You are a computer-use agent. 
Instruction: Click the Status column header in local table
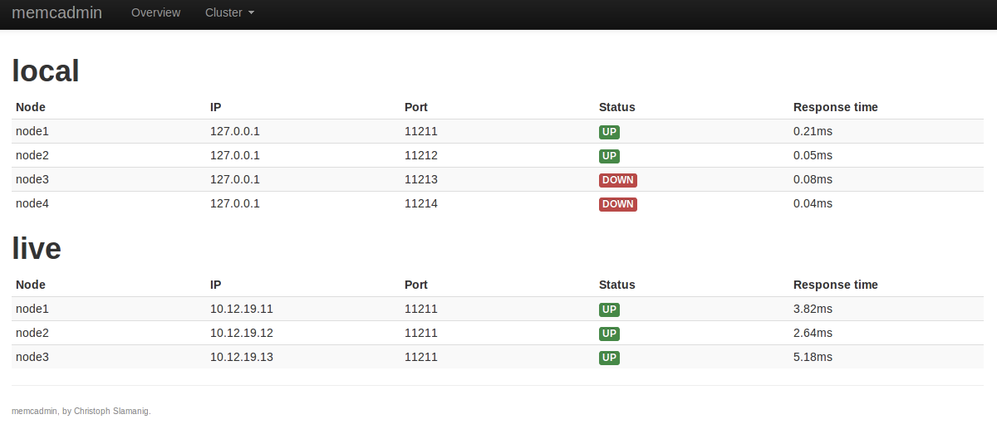[x=616, y=107]
